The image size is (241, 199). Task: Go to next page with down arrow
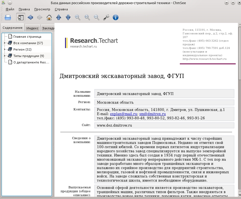tap(68, 17)
